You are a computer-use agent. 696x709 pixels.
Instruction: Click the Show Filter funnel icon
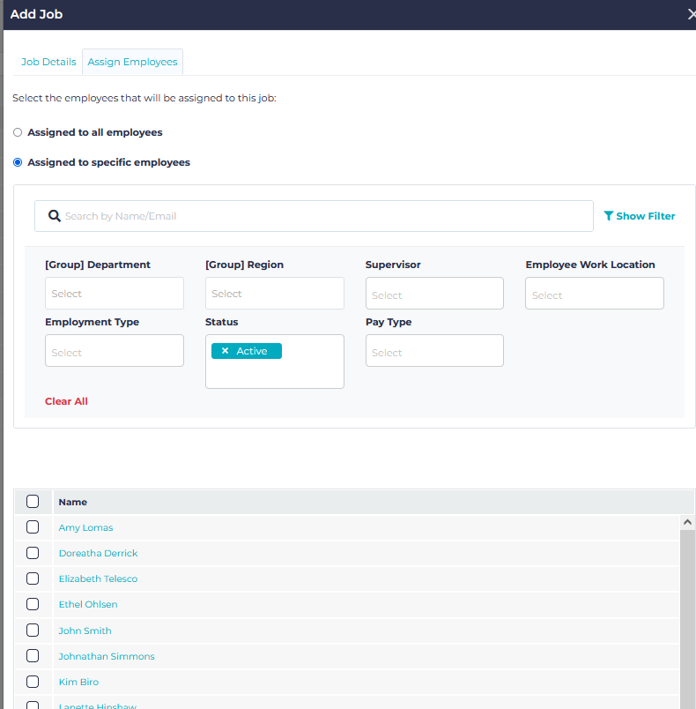pyautogui.click(x=608, y=216)
